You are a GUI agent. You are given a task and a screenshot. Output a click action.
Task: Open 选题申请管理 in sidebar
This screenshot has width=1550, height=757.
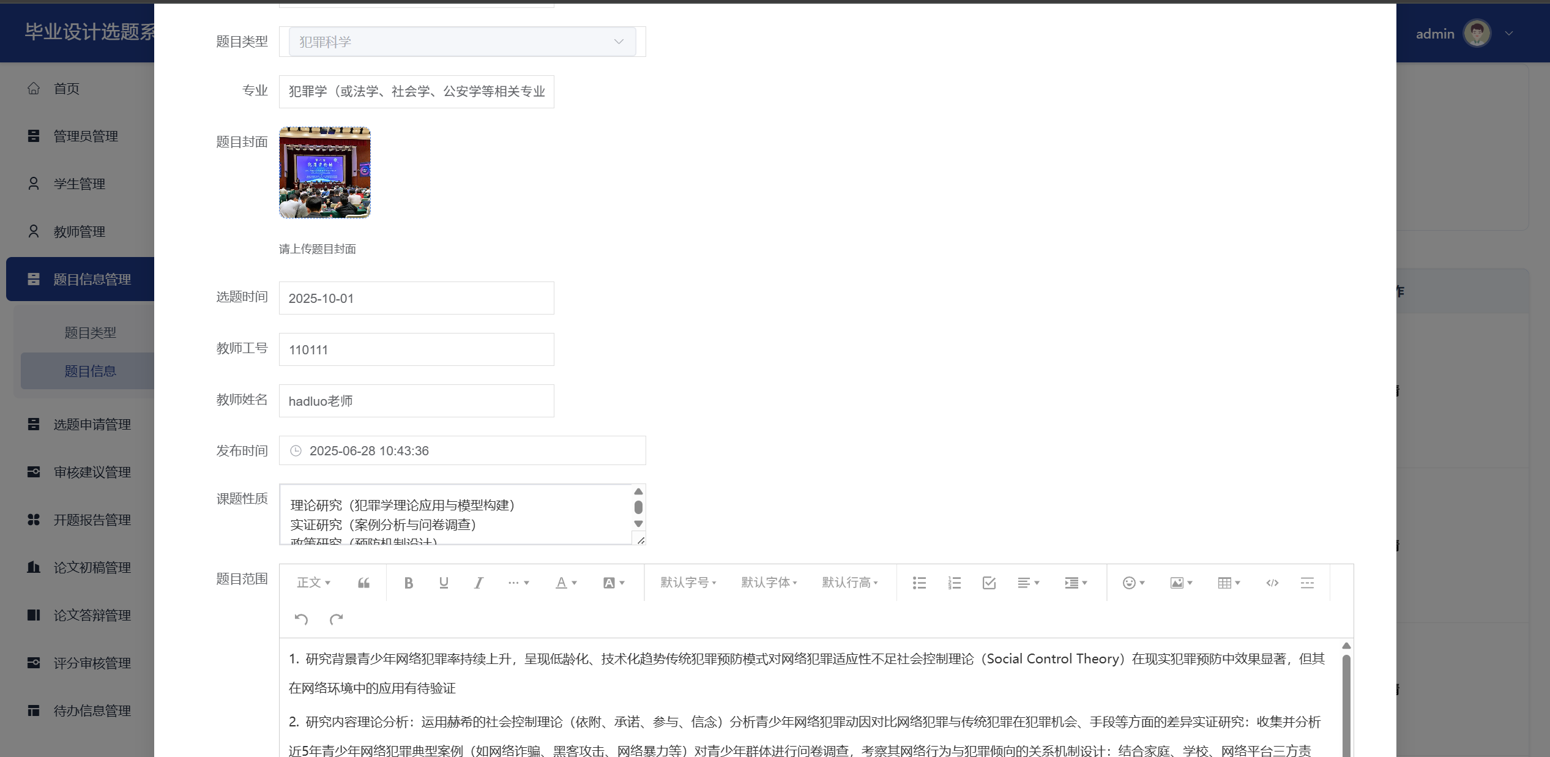pos(92,424)
